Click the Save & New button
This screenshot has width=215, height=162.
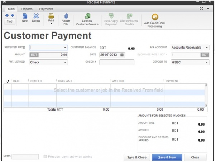[x=167, y=157]
